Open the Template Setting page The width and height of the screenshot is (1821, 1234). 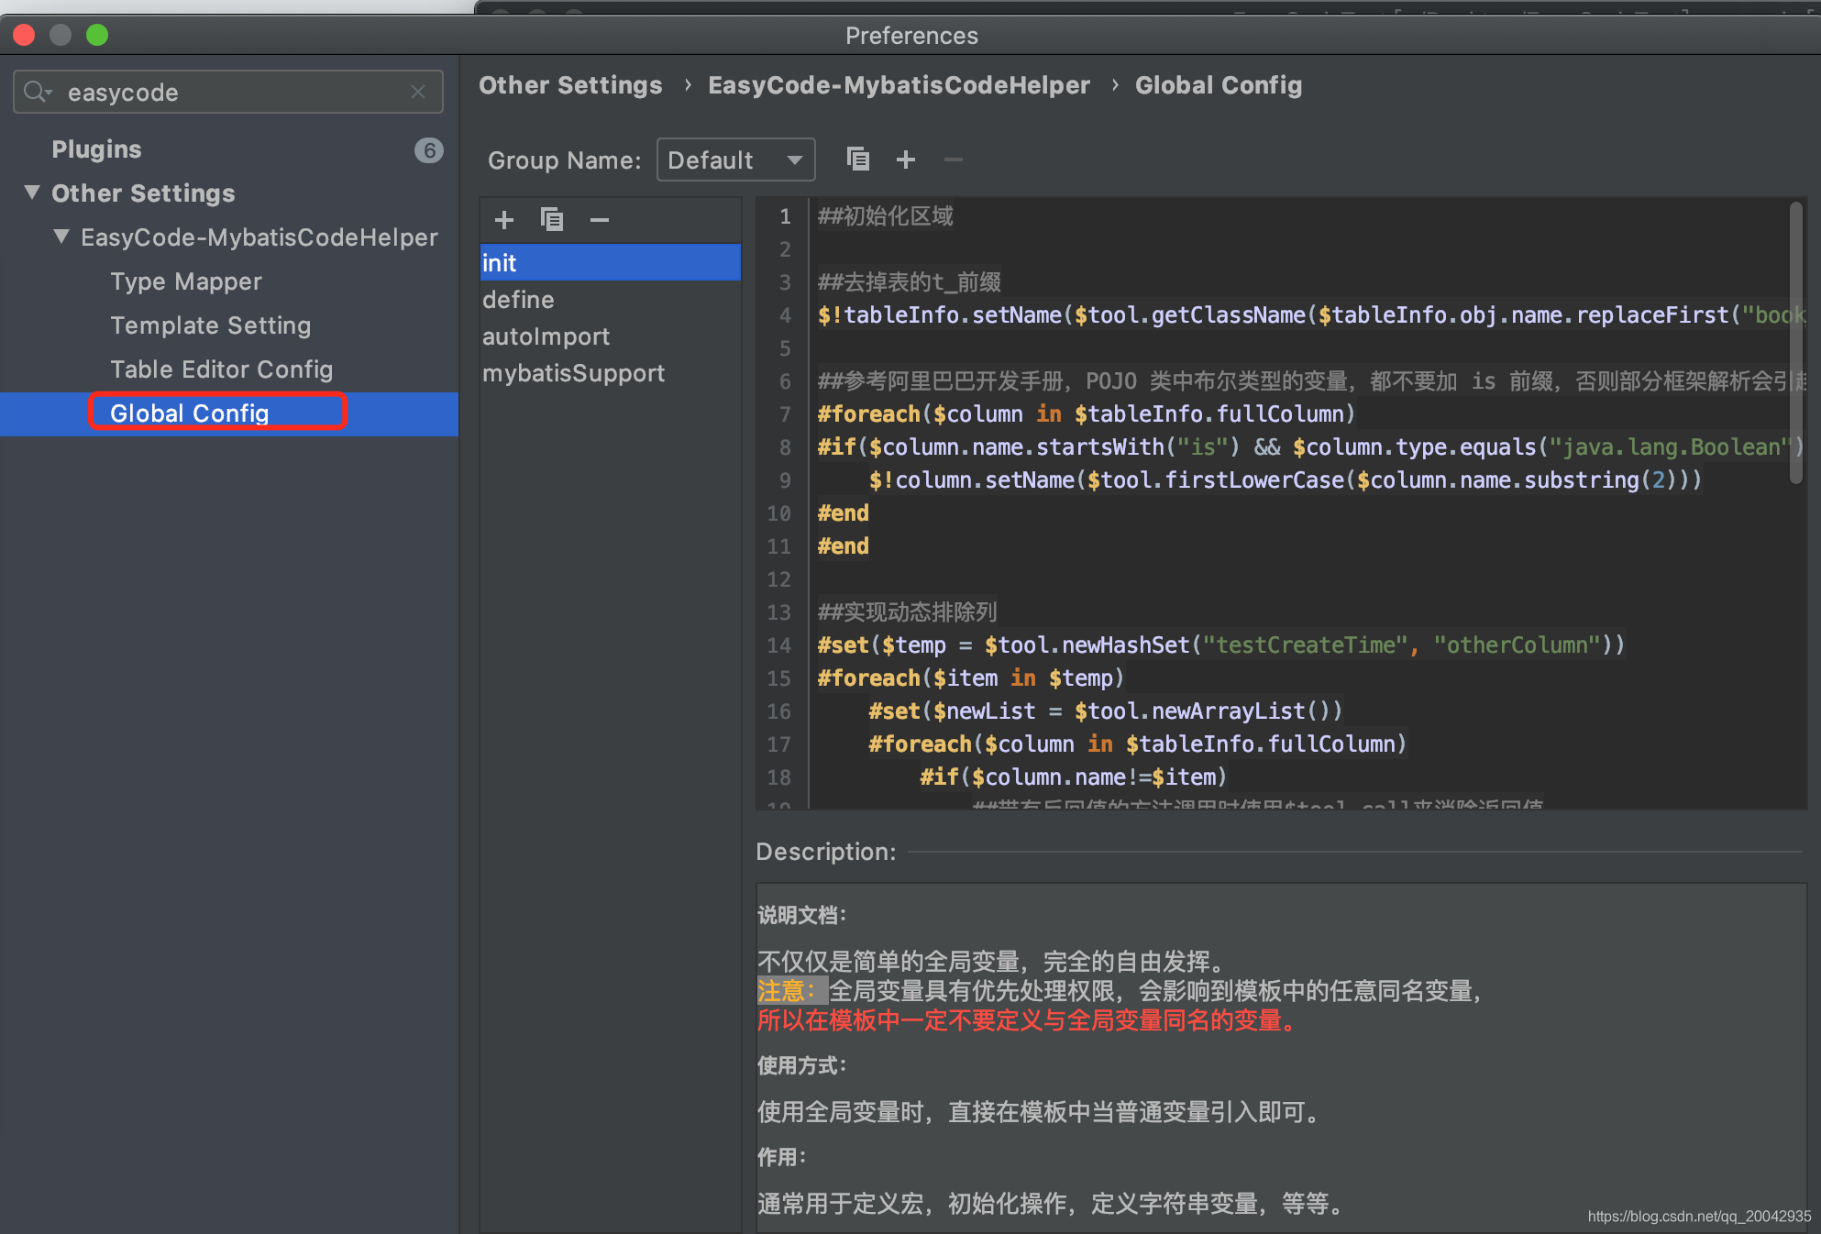tap(210, 325)
